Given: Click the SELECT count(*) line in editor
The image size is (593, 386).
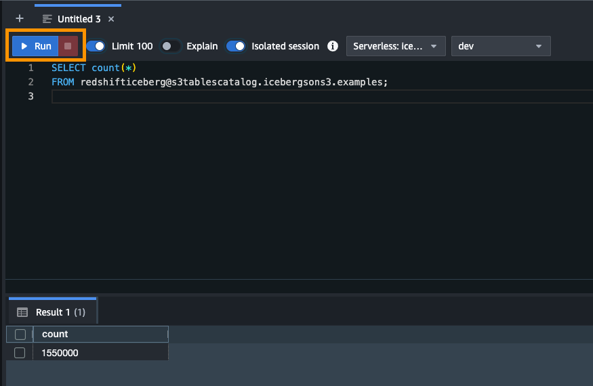Looking at the screenshot, I should tap(94, 68).
